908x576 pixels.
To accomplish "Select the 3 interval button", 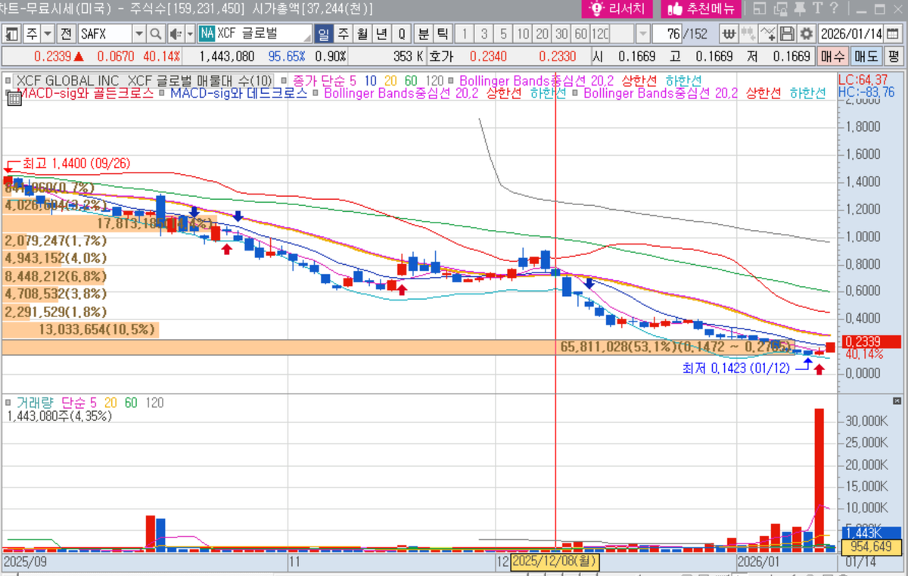I will click(484, 34).
